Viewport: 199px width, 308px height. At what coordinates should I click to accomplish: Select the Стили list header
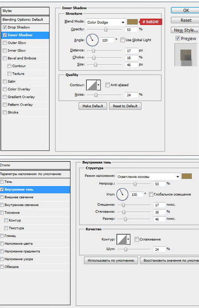click(x=35, y=165)
